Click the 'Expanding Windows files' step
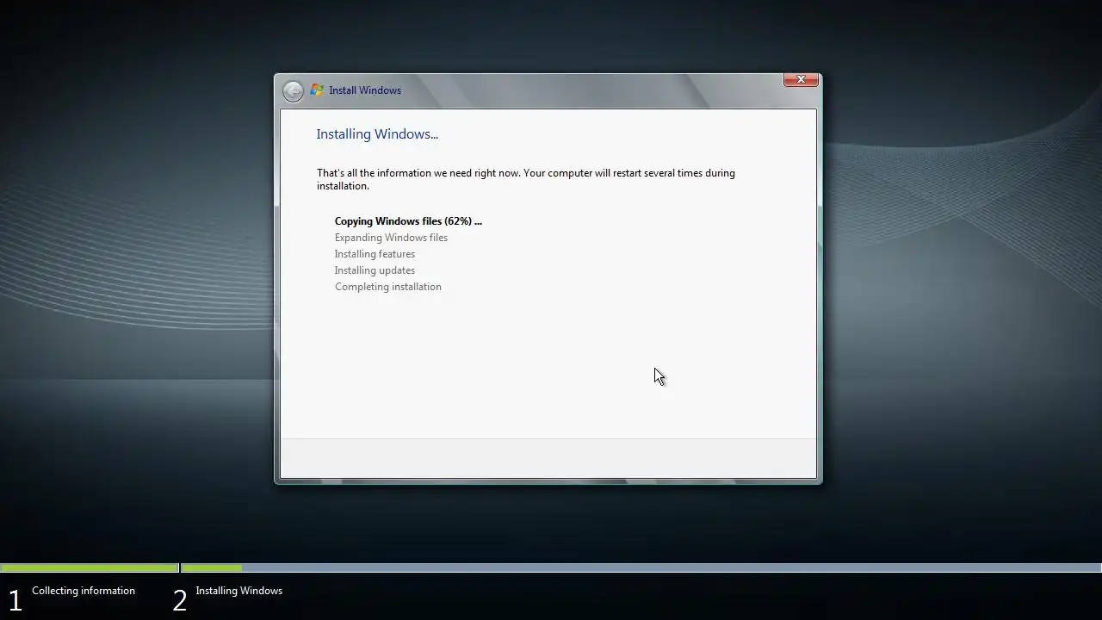 pyautogui.click(x=391, y=238)
